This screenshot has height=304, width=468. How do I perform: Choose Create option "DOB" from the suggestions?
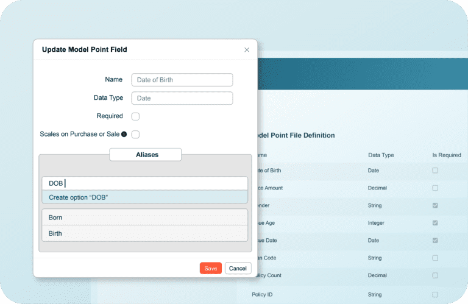click(145, 197)
